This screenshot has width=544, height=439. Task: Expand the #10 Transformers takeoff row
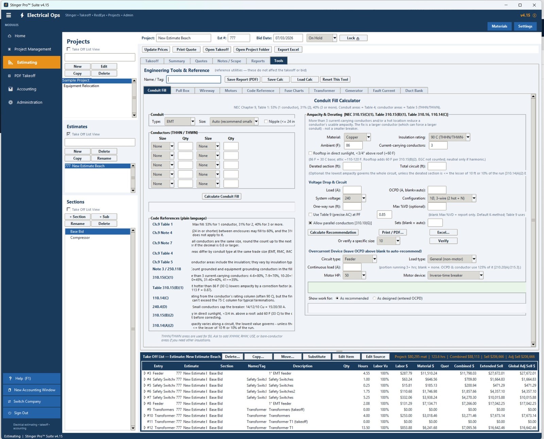pos(145,416)
